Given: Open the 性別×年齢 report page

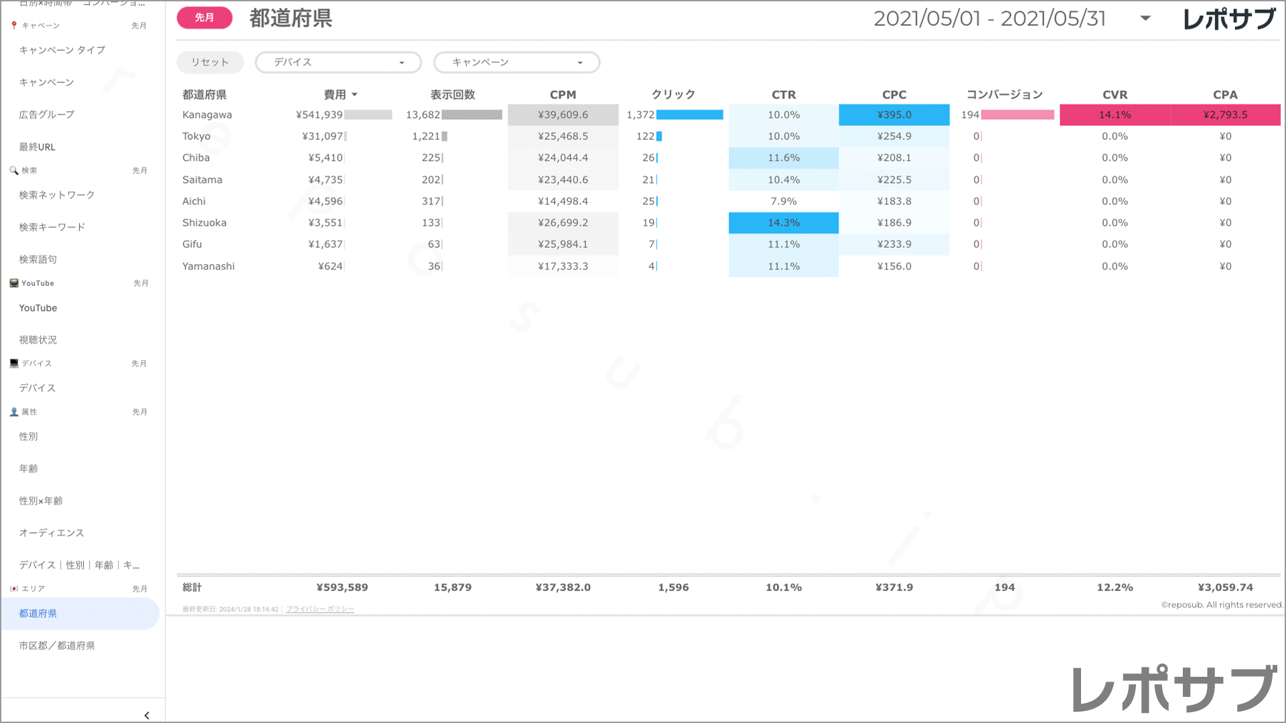Looking at the screenshot, I should 41,501.
